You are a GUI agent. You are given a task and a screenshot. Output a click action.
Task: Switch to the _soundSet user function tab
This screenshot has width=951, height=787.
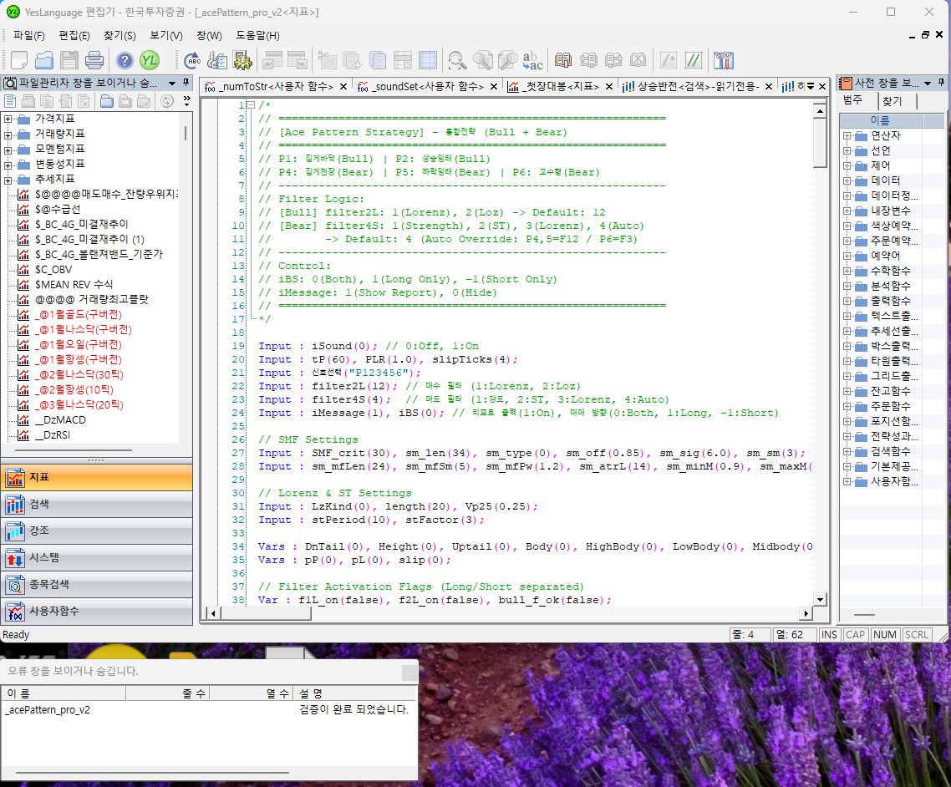[x=426, y=86]
